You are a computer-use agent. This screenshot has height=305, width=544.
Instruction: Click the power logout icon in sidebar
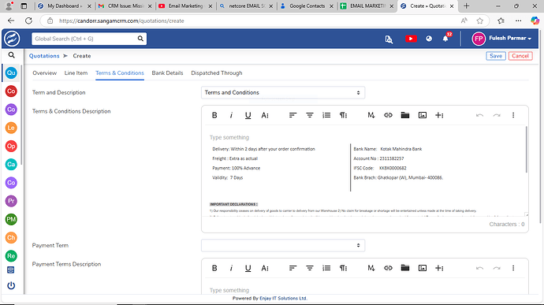click(x=11, y=285)
